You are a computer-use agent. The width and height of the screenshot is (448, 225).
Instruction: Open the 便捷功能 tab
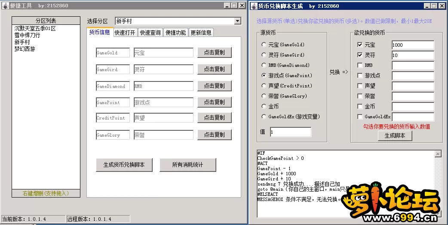[176, 33]
